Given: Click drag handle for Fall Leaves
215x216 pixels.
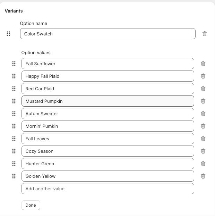Looking at the screenshot, I should (14, 139).
